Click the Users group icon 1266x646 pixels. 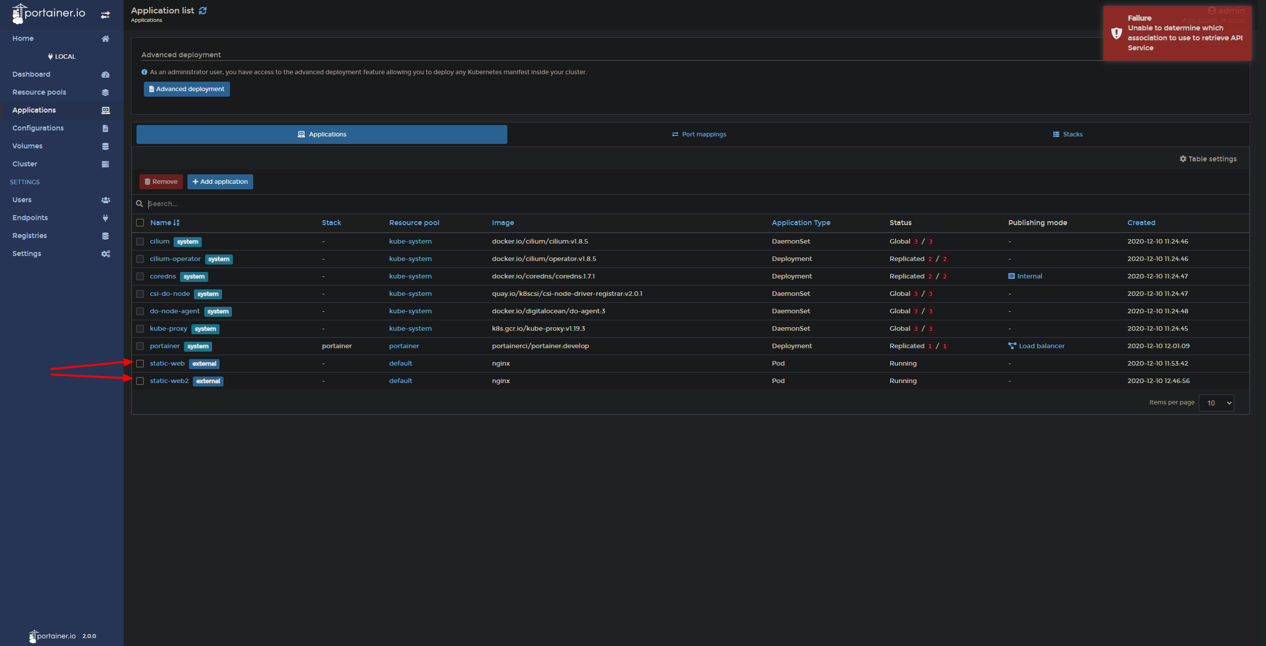coord(105,200)
